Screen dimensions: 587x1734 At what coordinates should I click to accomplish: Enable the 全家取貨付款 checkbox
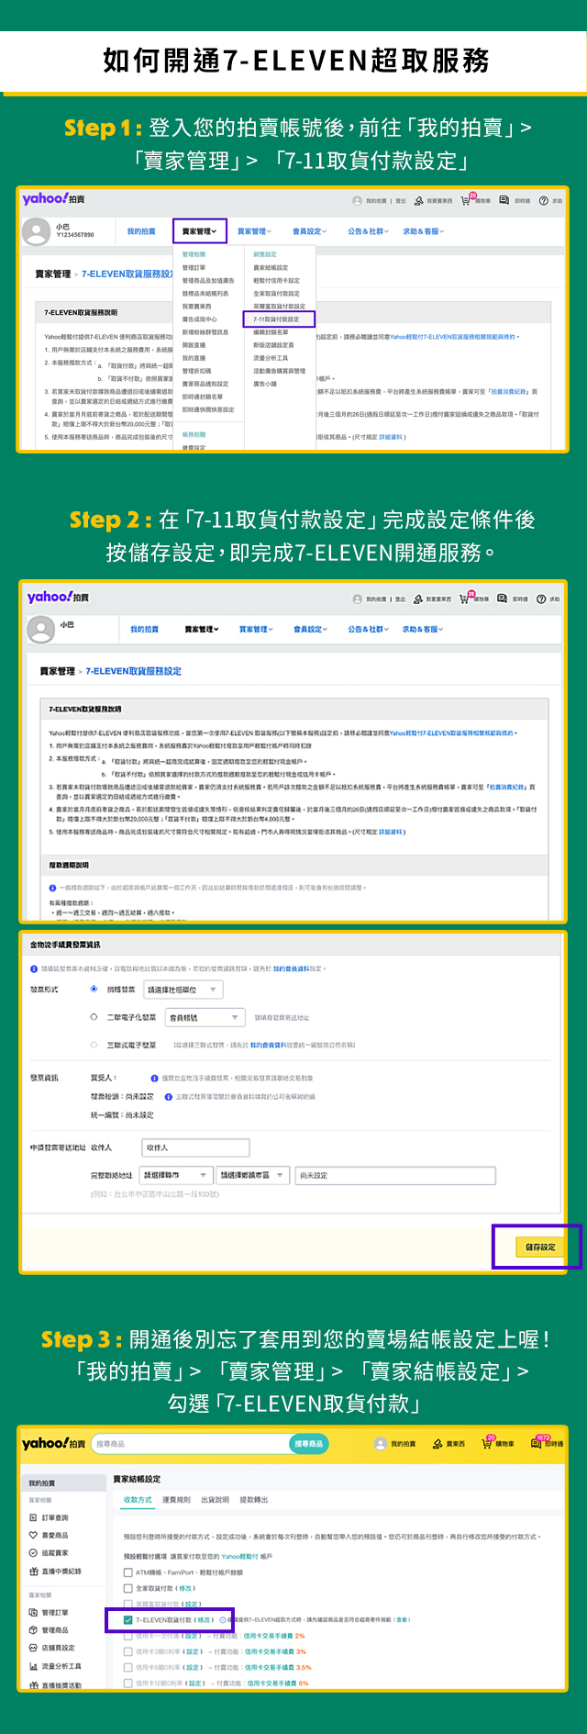pyautogui.click(x=128, y=1588)
